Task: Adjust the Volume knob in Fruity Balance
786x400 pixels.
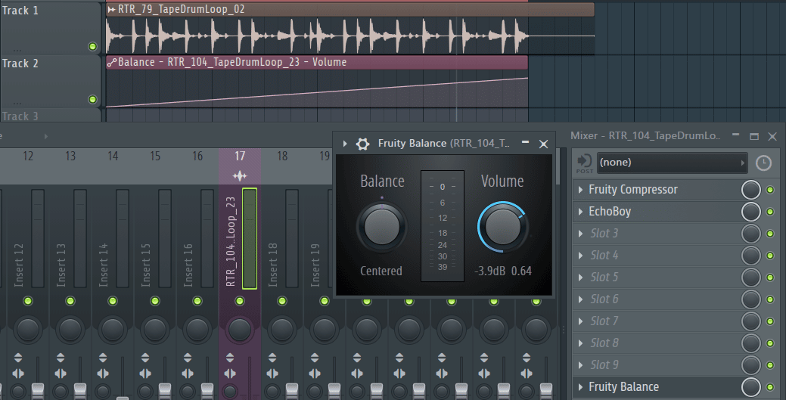Action: [x=502, y=227]
